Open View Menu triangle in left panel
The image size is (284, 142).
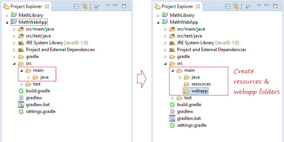(108, 5)
